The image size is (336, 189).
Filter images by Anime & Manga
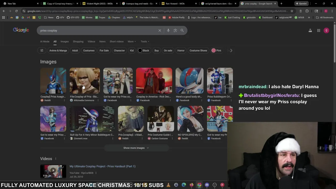58,50
